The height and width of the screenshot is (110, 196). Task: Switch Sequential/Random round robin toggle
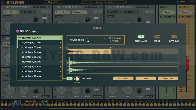(x=110, y=40)
